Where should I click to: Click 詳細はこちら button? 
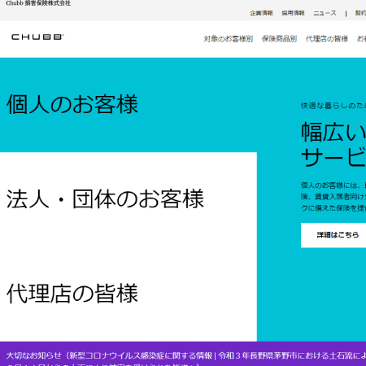pyautogui.click(x=333, y=235)
